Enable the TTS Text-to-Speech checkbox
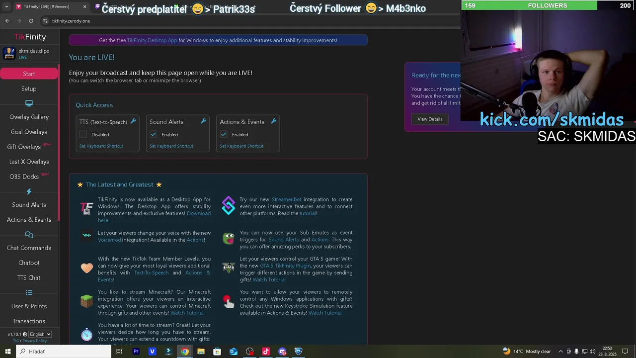Screen dimensions: 636x358 click(83, 134)
